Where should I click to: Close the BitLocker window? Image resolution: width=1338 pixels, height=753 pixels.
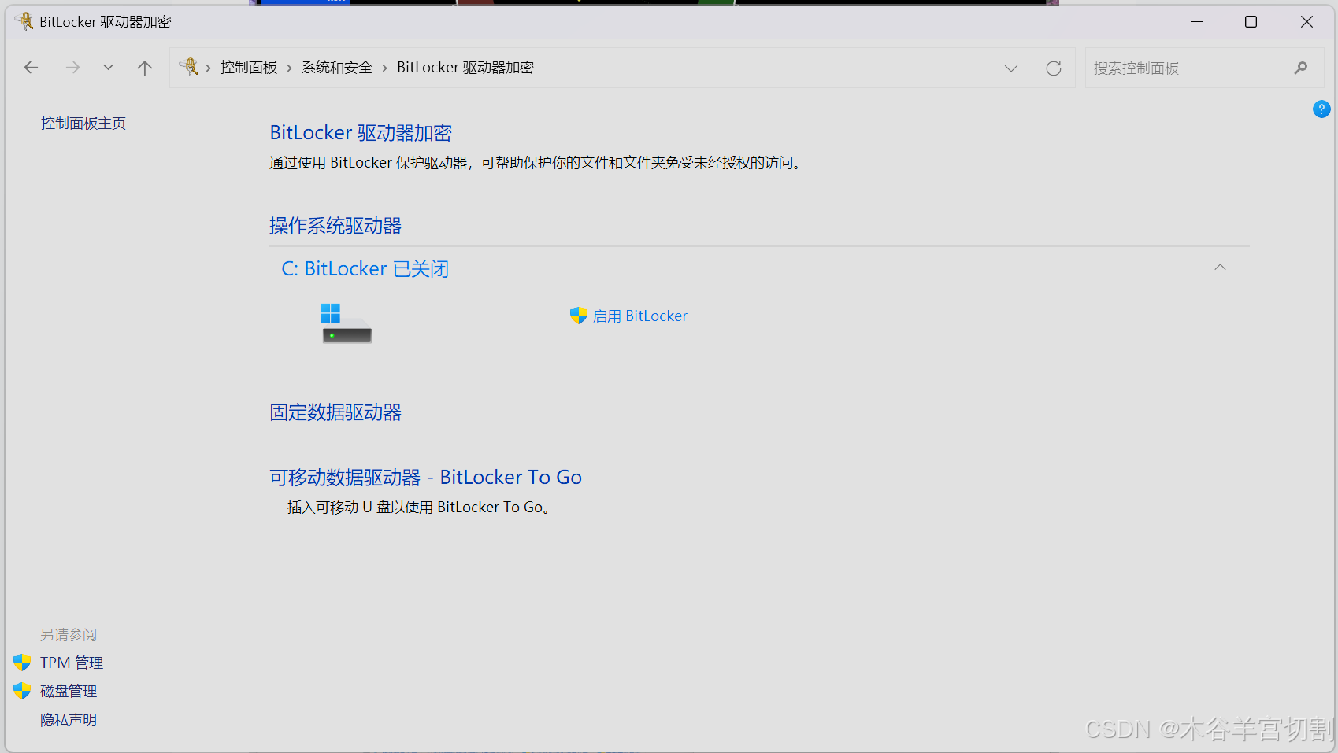[1306, 21]
